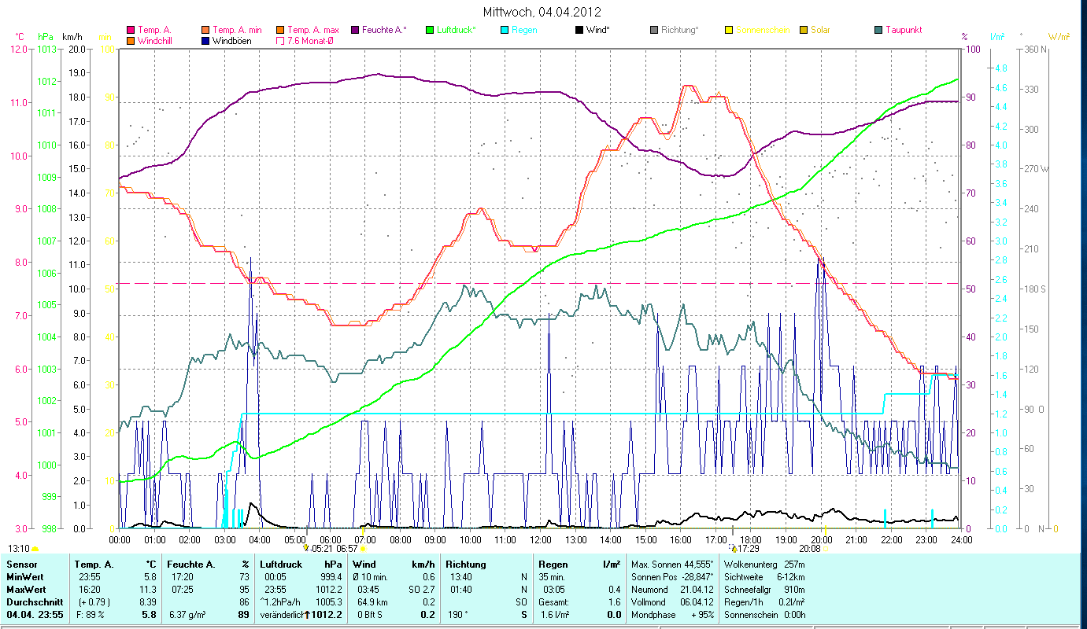Click the Vollmond 06.04.12 entry

pyautogui.click(x=672, y=602)
